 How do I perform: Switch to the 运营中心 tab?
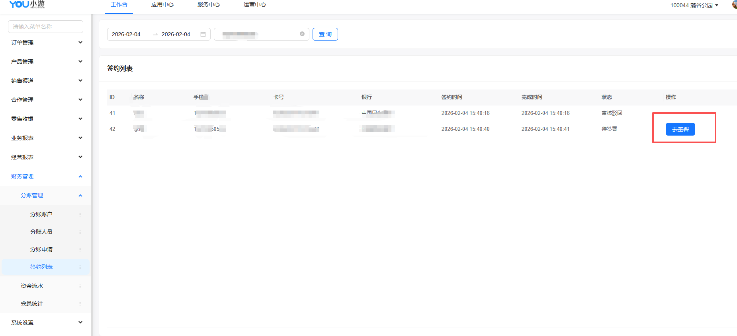255,5
